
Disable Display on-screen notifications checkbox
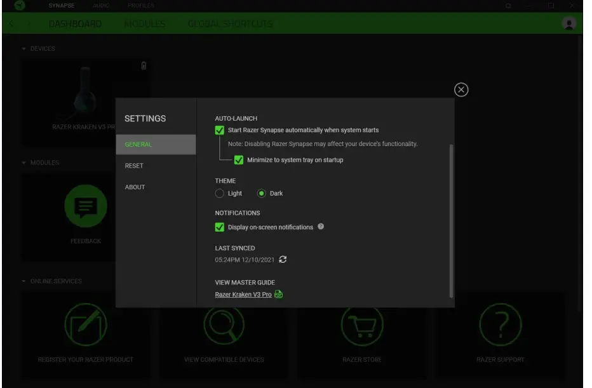tap(220, 227)
